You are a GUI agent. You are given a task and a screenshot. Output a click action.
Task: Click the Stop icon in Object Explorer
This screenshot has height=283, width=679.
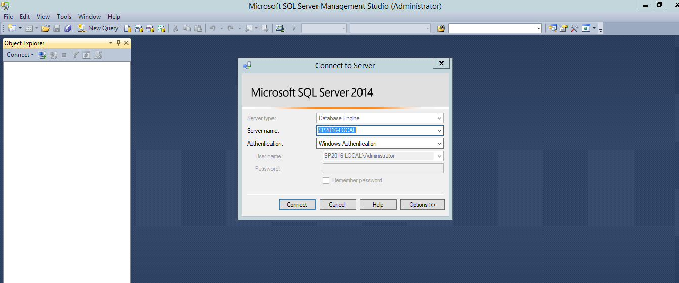tap(64, 55)
